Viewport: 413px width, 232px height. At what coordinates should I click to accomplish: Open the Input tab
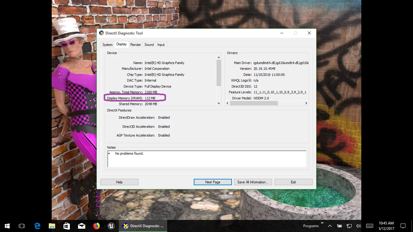161,45
